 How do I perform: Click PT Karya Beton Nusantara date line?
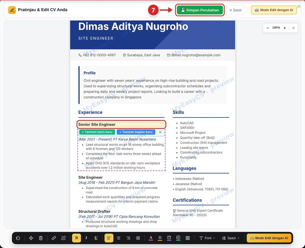click(x=117, y=139)
